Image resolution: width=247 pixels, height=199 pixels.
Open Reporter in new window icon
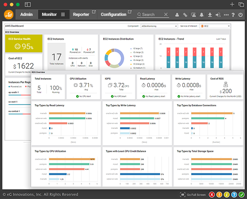(94, 12)
